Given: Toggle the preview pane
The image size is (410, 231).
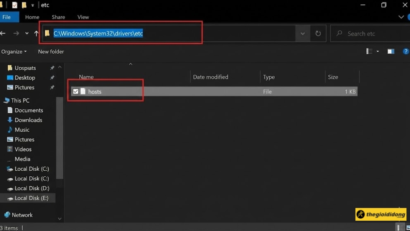Looking at the screenshot, I should pos(391,51).
